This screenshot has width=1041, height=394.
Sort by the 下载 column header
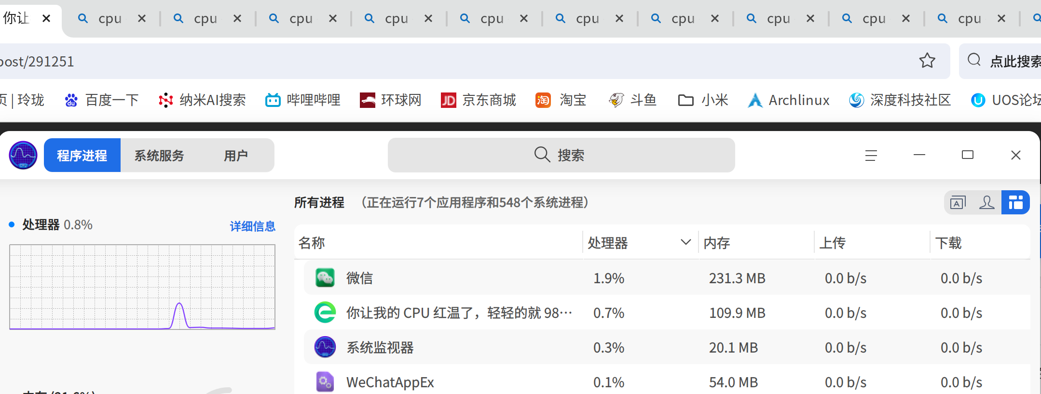click(980, 243)
